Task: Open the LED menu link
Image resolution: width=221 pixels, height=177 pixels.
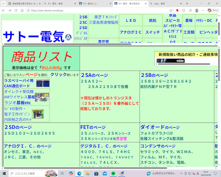Action: pos(131,21)
